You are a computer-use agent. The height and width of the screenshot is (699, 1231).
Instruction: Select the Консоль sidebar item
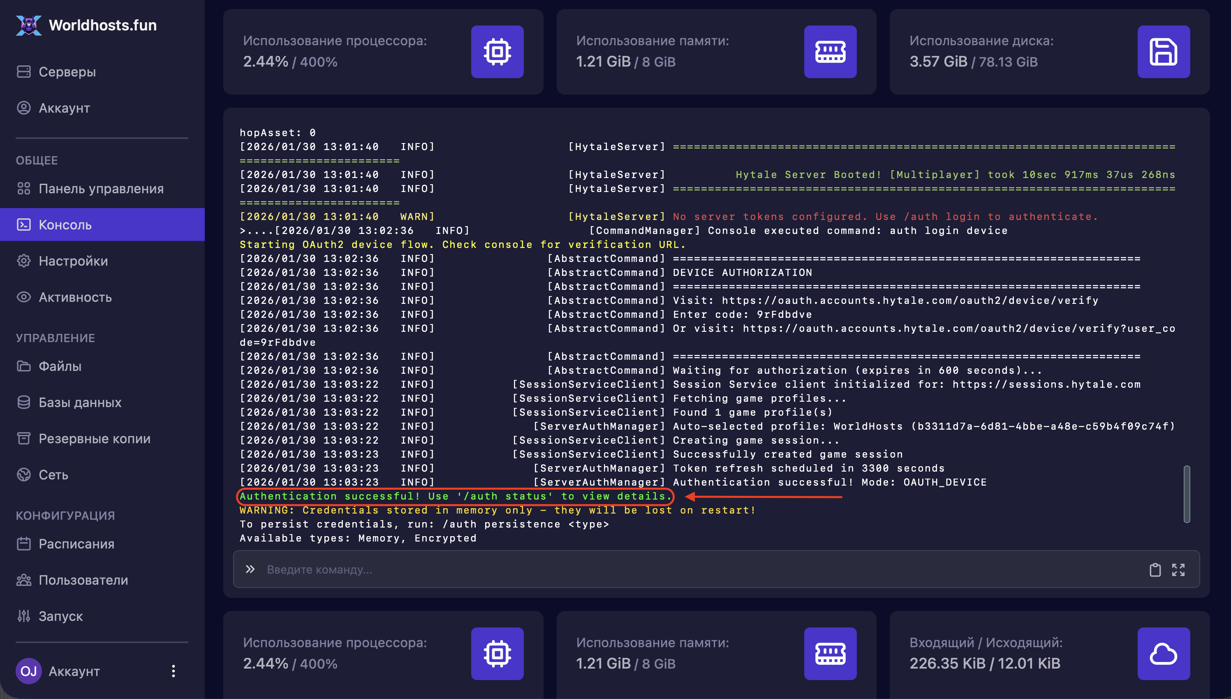[65, 225]
